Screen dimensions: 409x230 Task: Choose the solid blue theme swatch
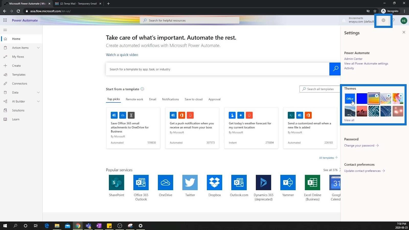click(x=362, y=99)
